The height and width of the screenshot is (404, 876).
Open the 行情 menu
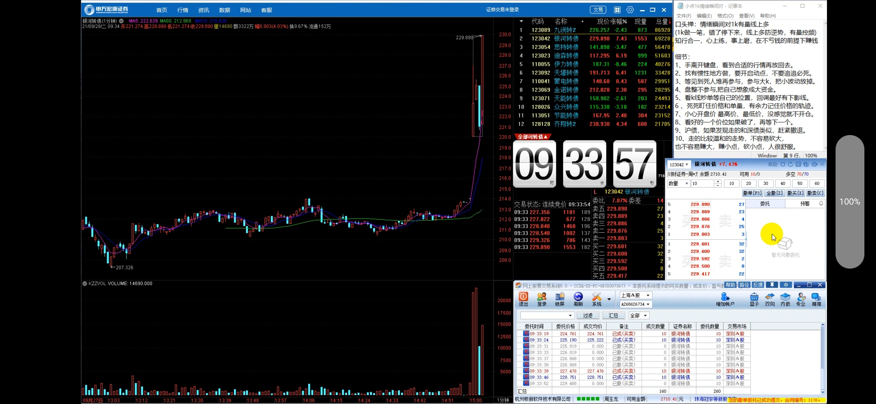tap(183, 10)
